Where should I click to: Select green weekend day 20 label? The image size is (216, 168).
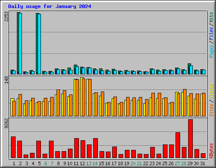(133, 163)
